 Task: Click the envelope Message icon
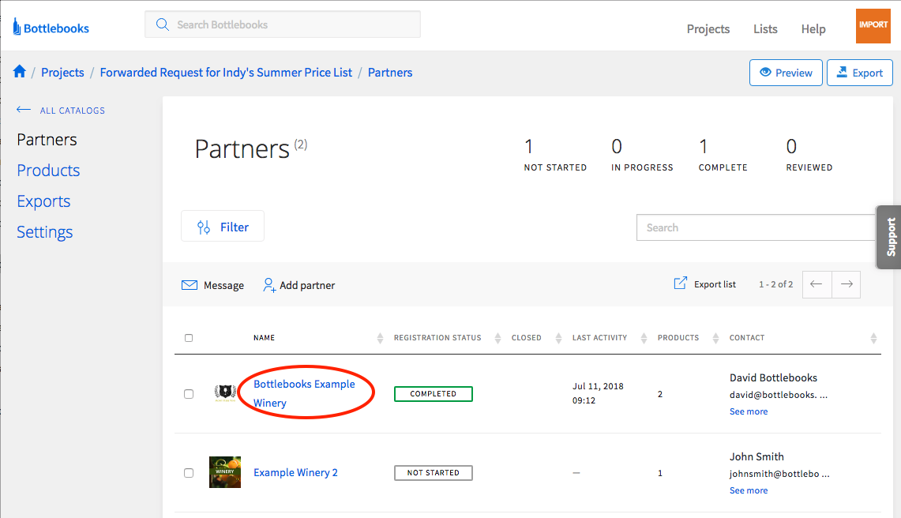pyautogui.click(x=190, y=285)
